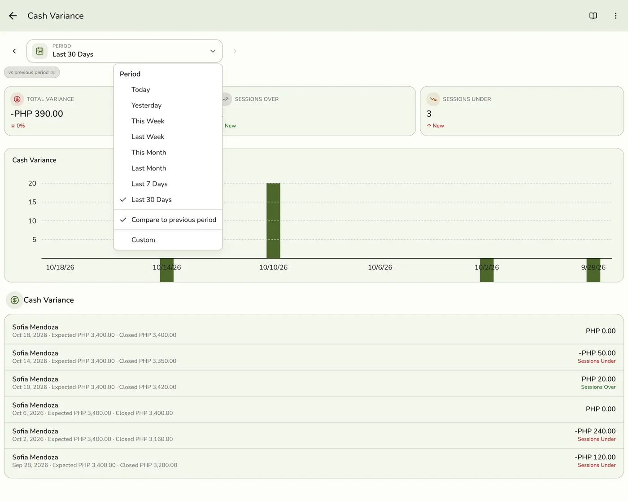This screenshot has height=502, width=628.
Task: Remove the 'vs previous period' chip
Action: point(53,72)
